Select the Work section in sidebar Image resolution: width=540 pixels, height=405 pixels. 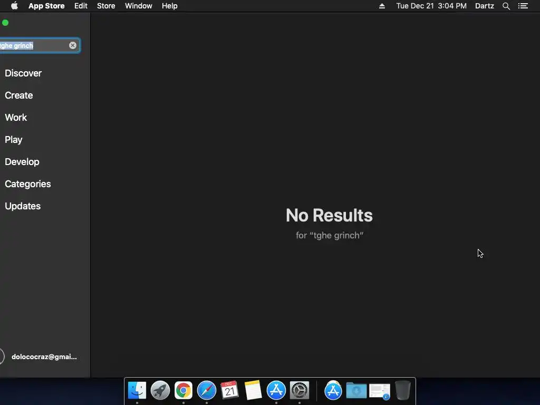click(16, 118)
